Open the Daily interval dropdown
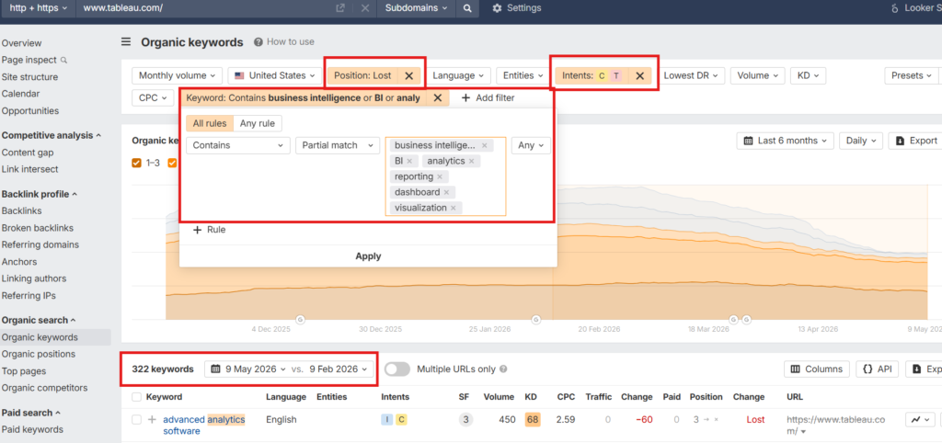 tap(861, 141)
